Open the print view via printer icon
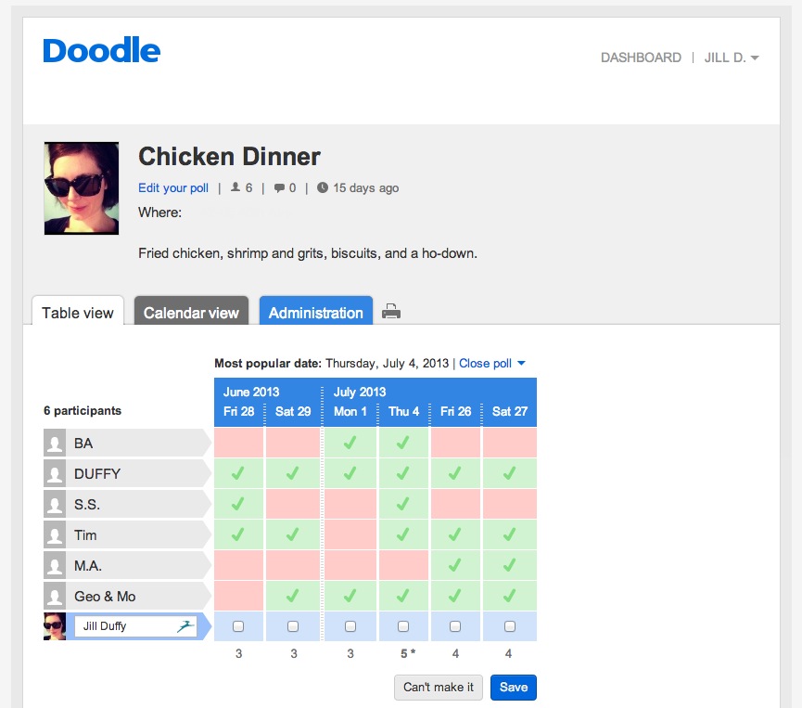802x708 pixels. 390,312
